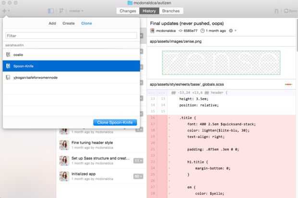Select the Initialized app commit
This screenshot has width=298, height=198.
[x=101, y=176]
